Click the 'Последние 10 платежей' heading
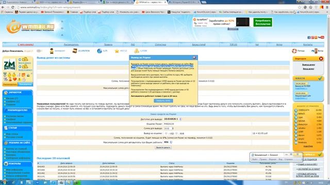 click(53, 158)
